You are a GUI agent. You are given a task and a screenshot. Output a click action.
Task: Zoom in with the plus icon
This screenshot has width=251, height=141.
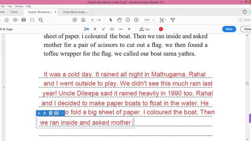tap(136, 20)
